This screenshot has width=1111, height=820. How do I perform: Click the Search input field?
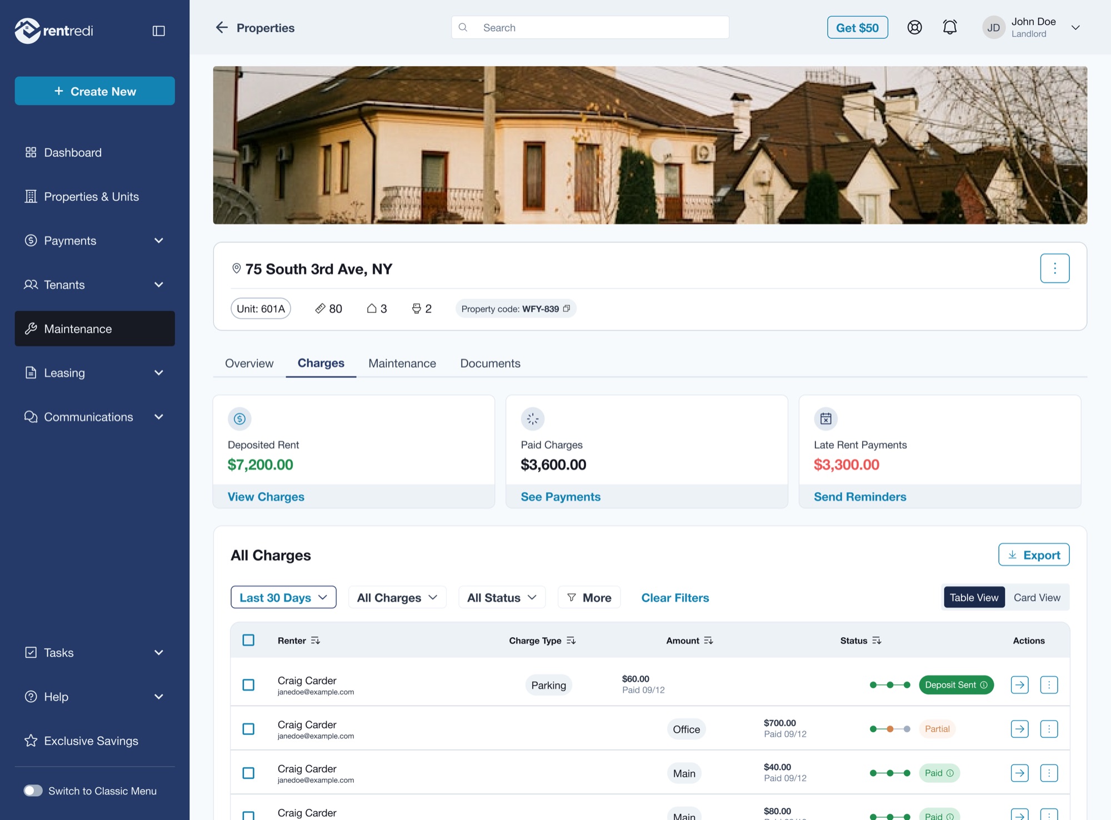590,27
